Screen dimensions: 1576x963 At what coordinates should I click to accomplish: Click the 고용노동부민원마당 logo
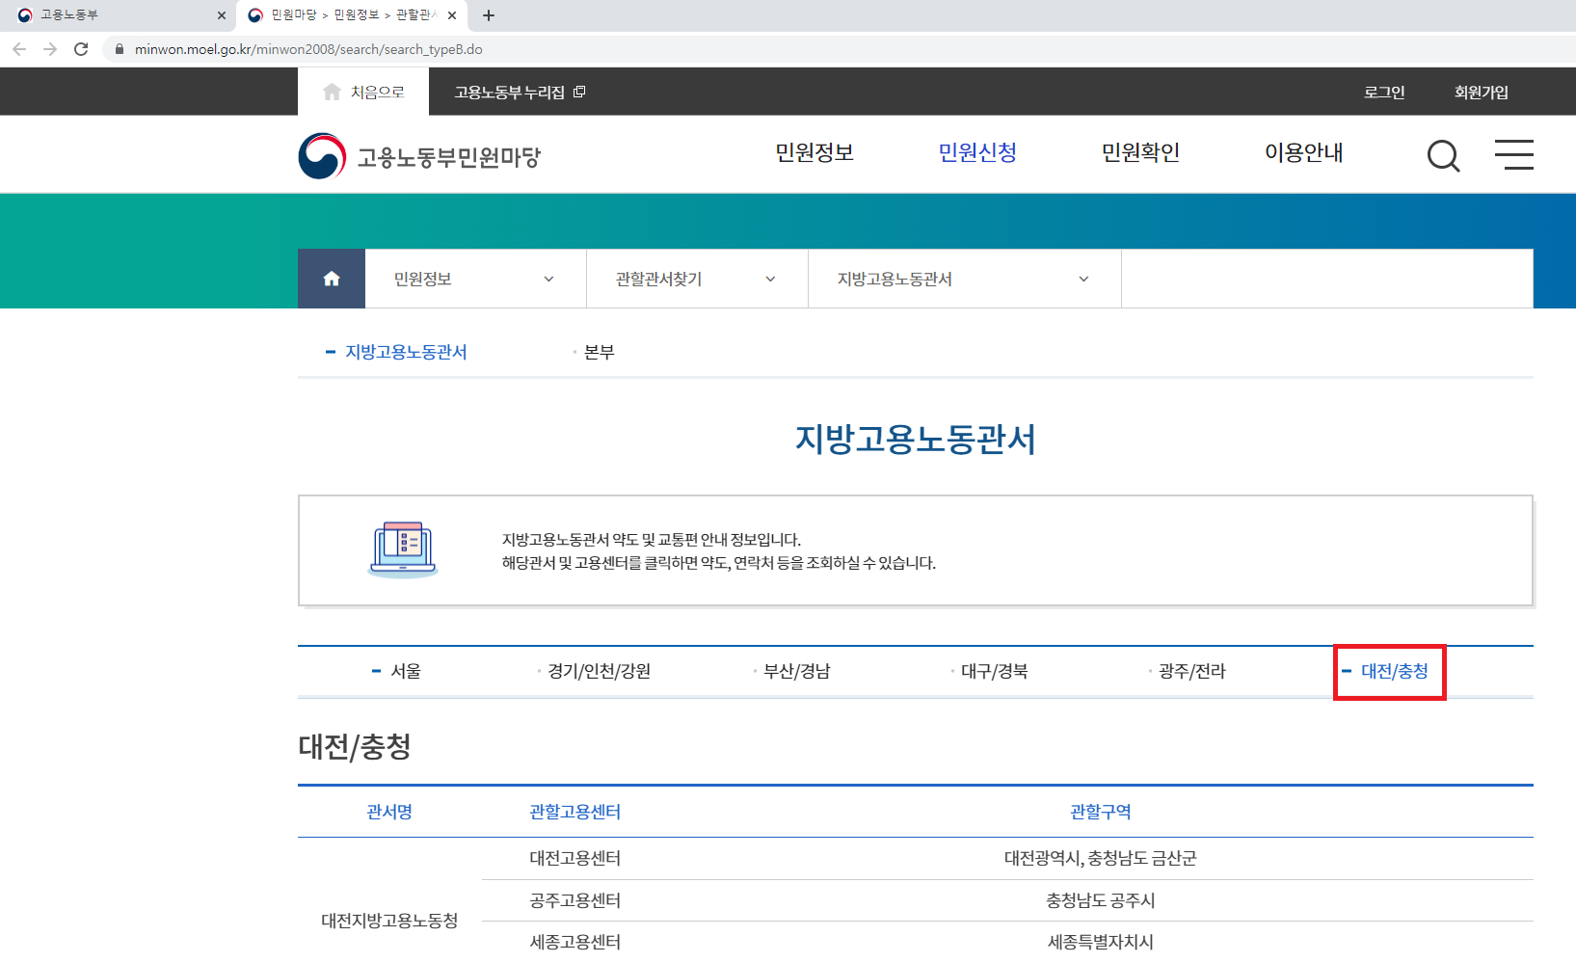(x=419, y=154)
